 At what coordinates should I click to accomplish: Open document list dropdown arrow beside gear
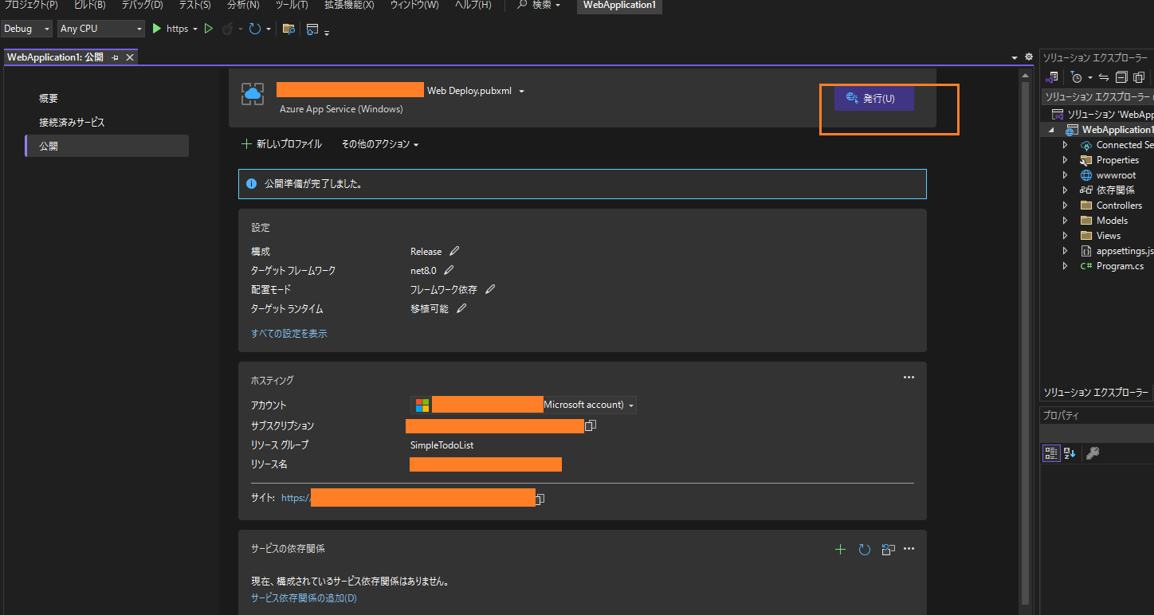1015,57
